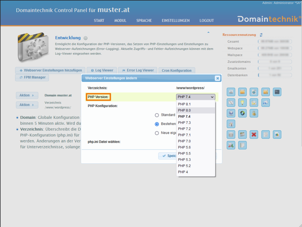Open the bar chart statistics icon
Viewport: 302px width, 227px height.
point(277,135)
